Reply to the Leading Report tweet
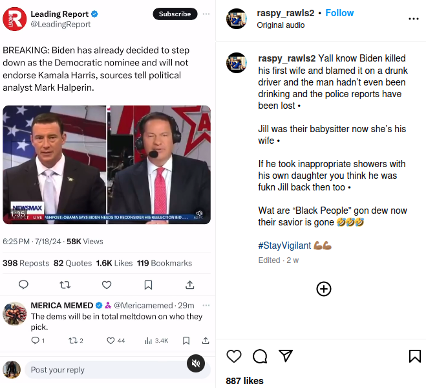 [x=23, y=284]
